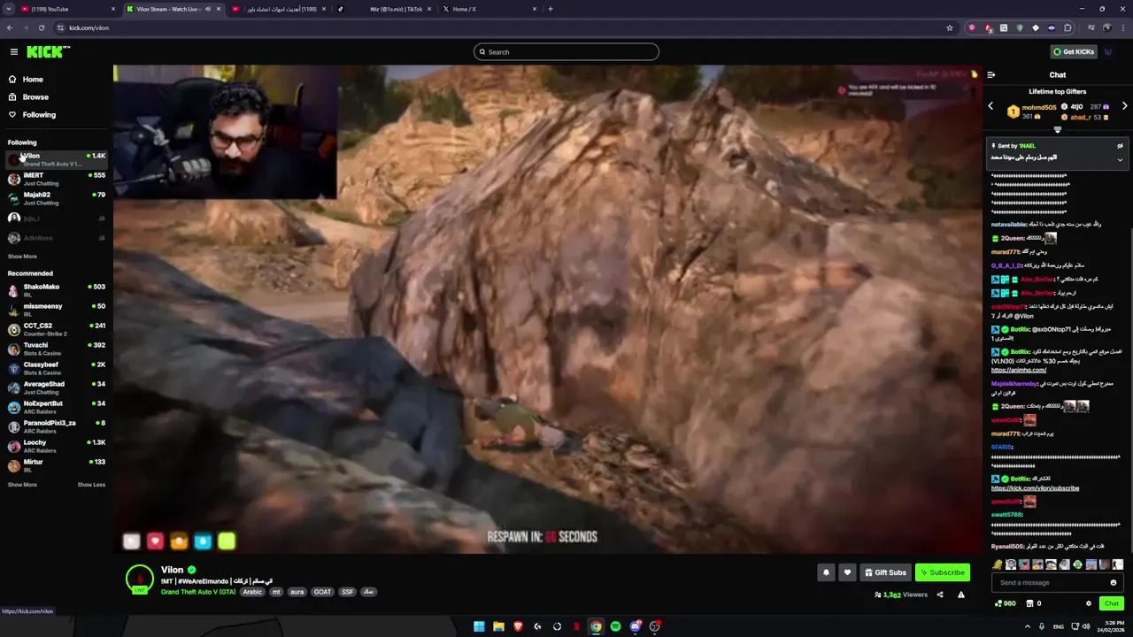Image resolution: width=1133 pixels, height=637 pixels.
Task: Collapse the Lifetime top Gifters panel
Action: coord(1057,130)
